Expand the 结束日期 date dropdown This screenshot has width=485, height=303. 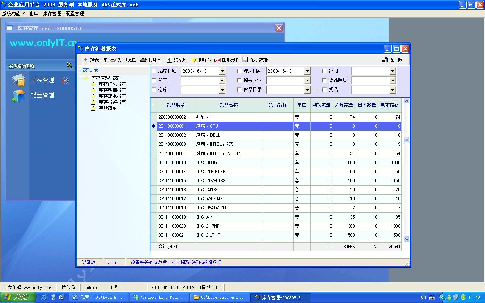coord(307,71)
